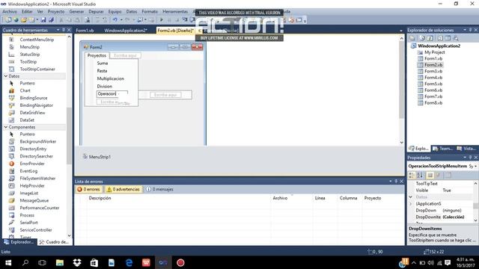Select DataSet in the toolbox
The height and width of the screenshot is (269, 479).
pos(27,120)
